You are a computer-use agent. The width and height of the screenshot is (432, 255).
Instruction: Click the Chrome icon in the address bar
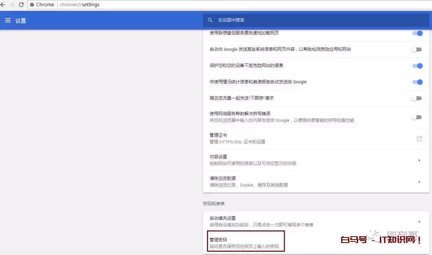point(32,4)
